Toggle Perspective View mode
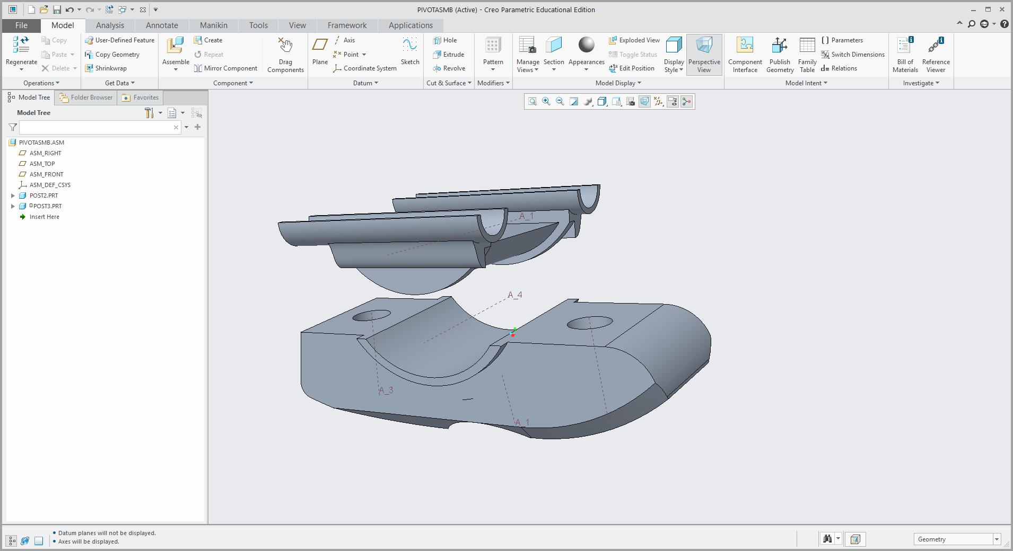Screen dimensions: 1013x551 click(704, 54)
